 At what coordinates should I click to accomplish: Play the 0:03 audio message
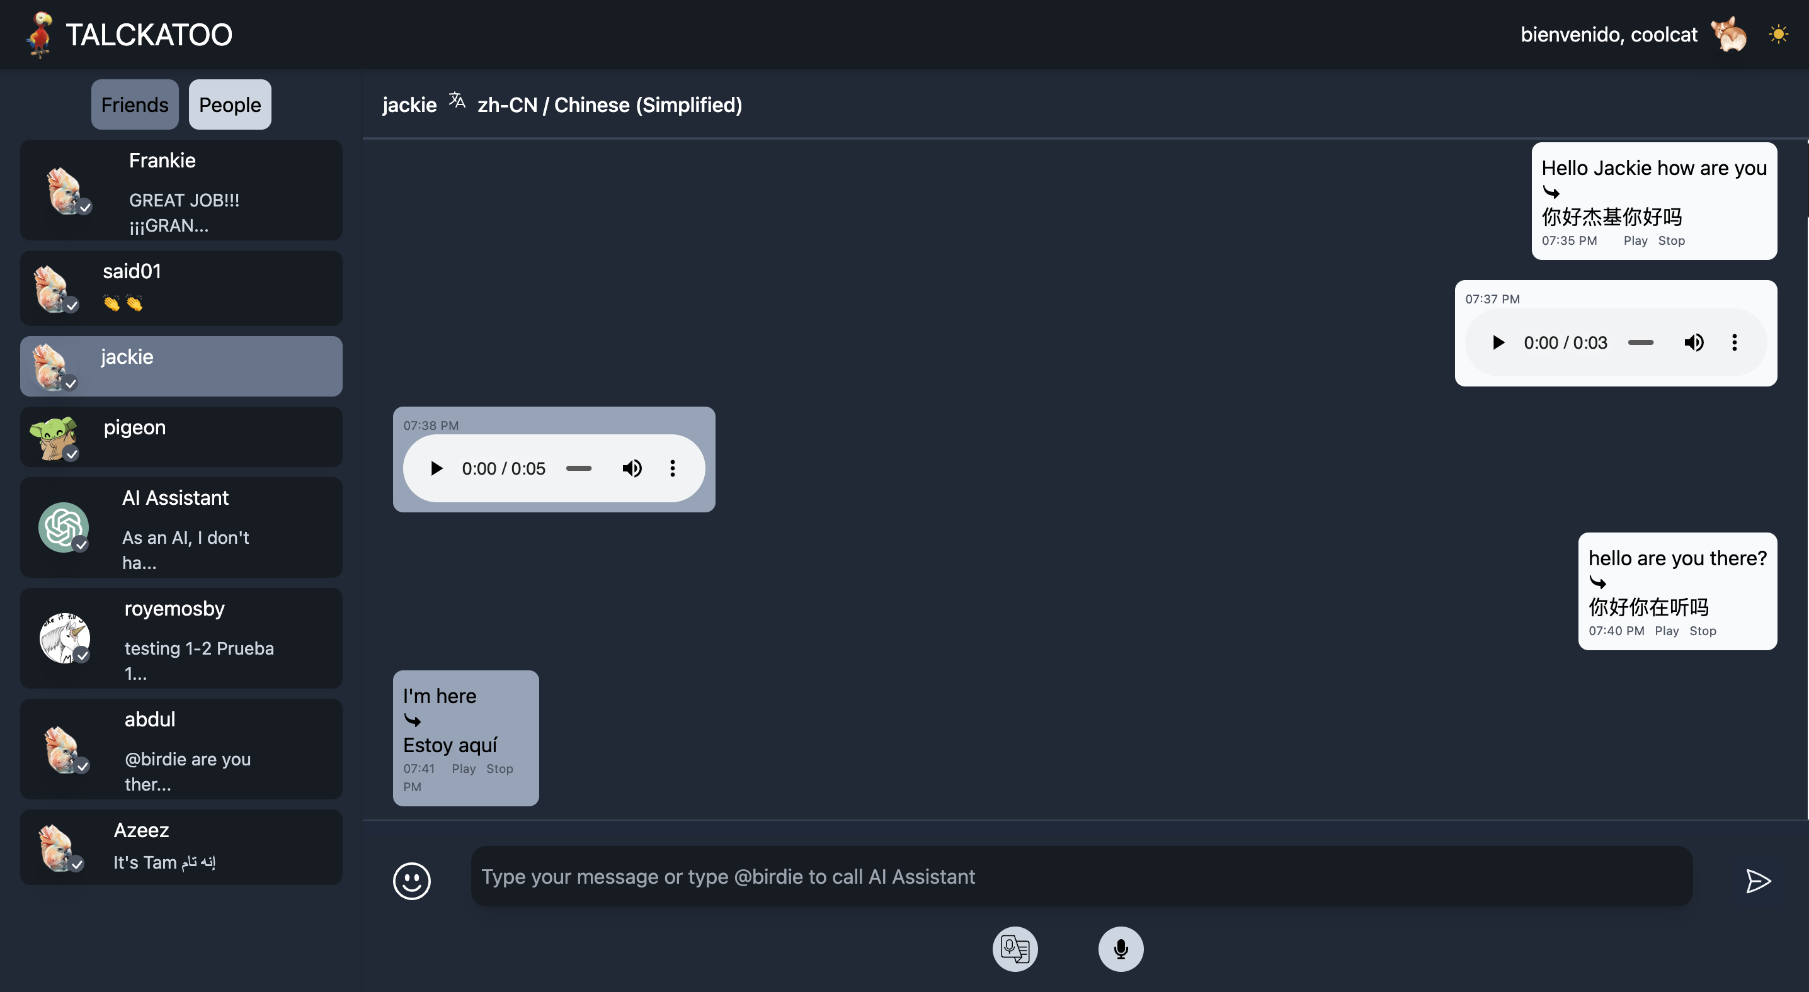1498,342
